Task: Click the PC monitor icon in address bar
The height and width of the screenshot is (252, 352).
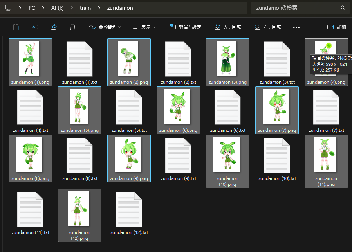Action: coord(8,8)
